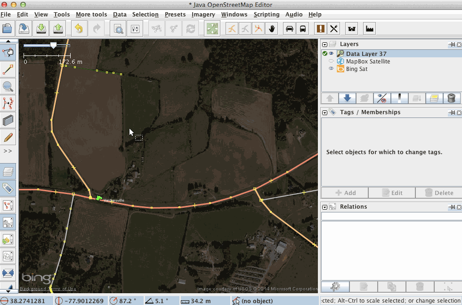Collapse the Layers panel
The image size is (462, 305).
[324, 44]
